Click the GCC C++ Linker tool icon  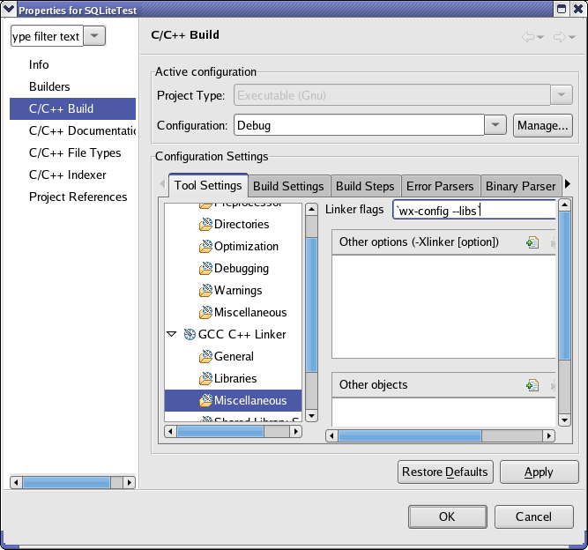pyautogui.click(x=190, y=334)
